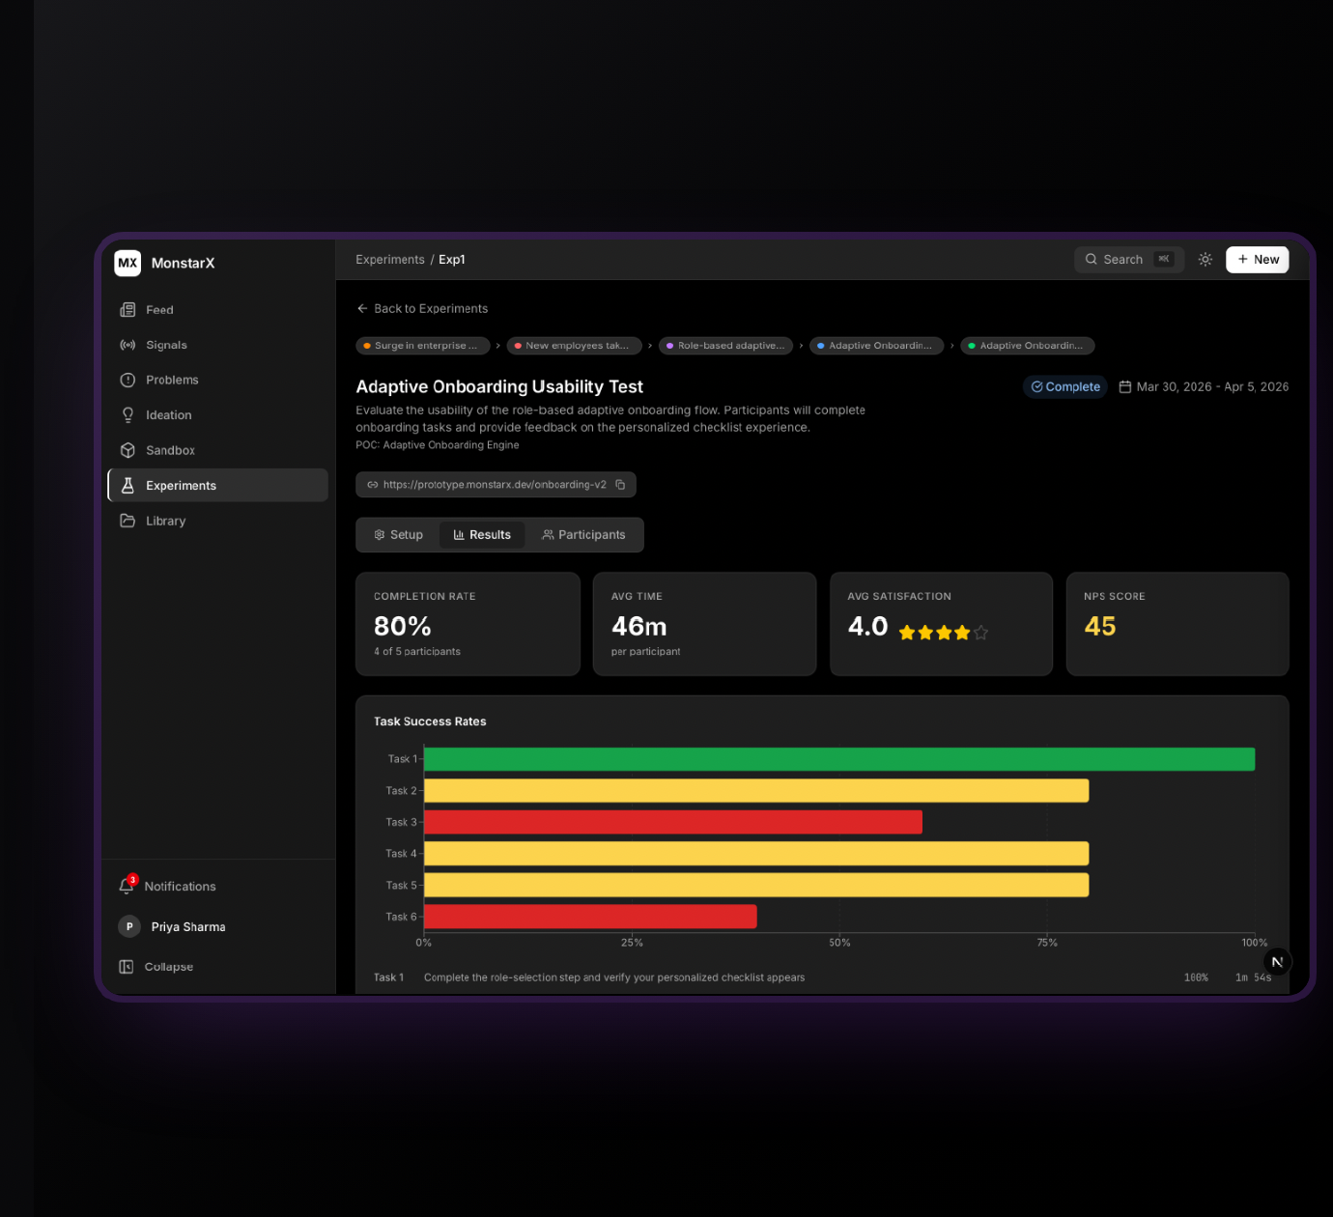Image resolution: width=1333 pixels, height=1217 pixels.
Task: Click the New button
Action: click(x=1257, y=260)
